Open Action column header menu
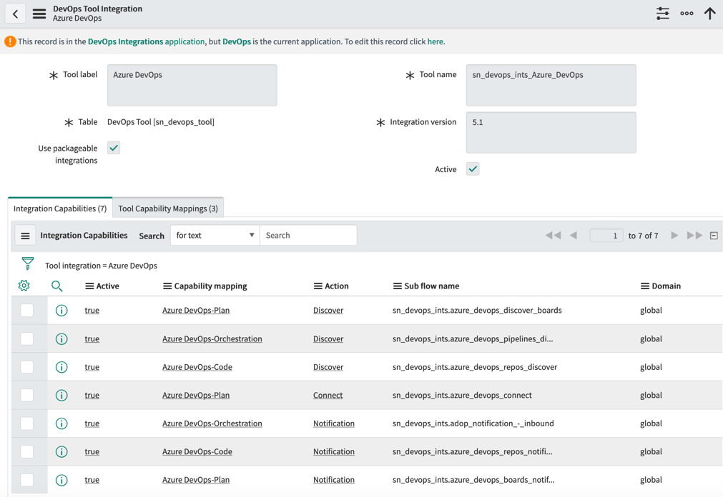This screenshot has height=497, width=723. (318, 286)
